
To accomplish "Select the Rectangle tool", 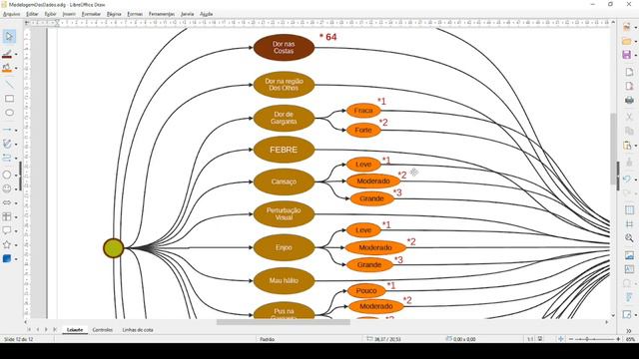I will tap(9, 99).
